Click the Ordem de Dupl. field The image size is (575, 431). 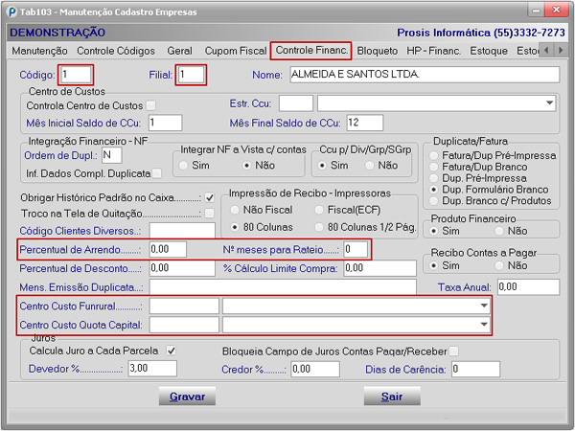click(112, 155)
